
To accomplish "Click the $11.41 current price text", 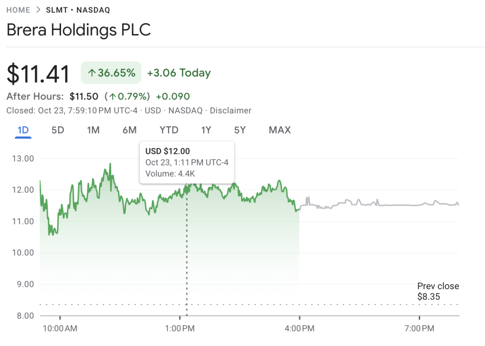I will click(x=38, y=72).
